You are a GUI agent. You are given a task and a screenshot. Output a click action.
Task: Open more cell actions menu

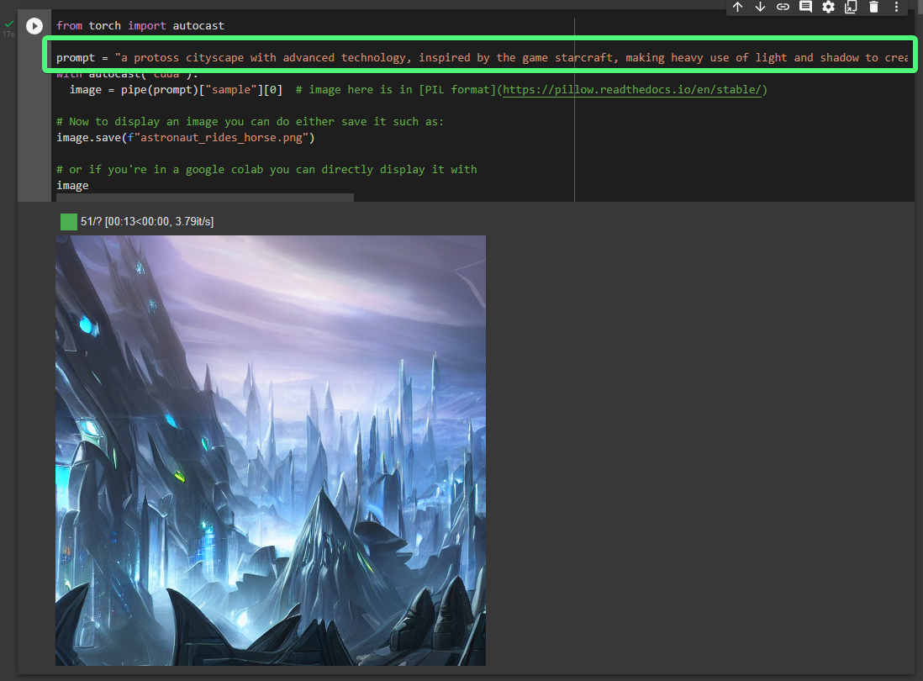point(896,7)
